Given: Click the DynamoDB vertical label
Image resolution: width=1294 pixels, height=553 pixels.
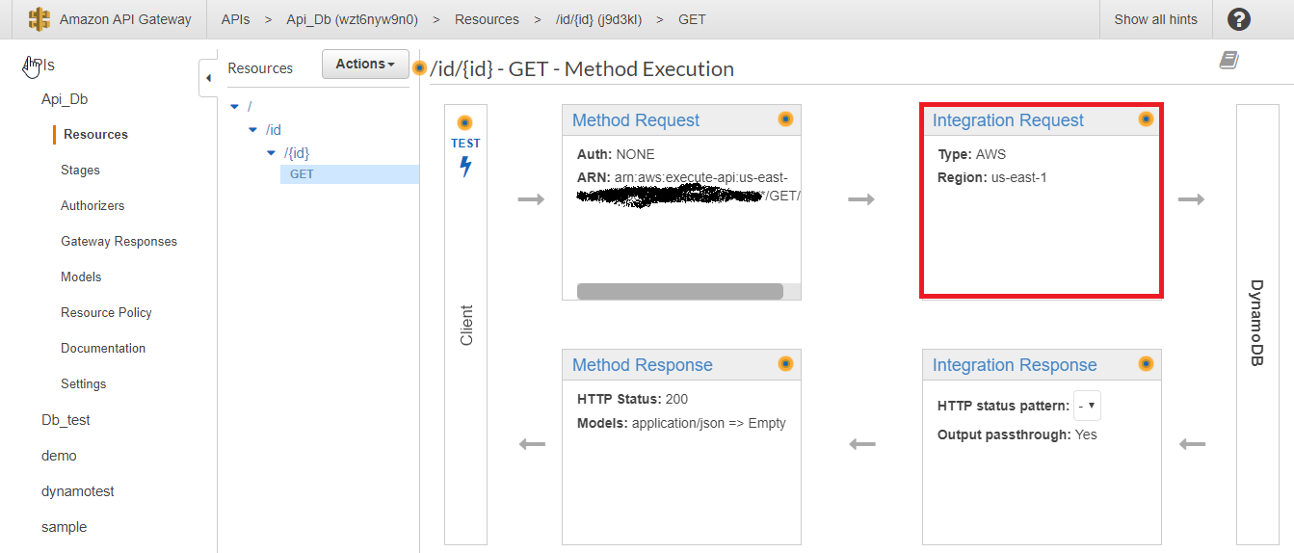Looking at the screenshot, I should 1255,324.
